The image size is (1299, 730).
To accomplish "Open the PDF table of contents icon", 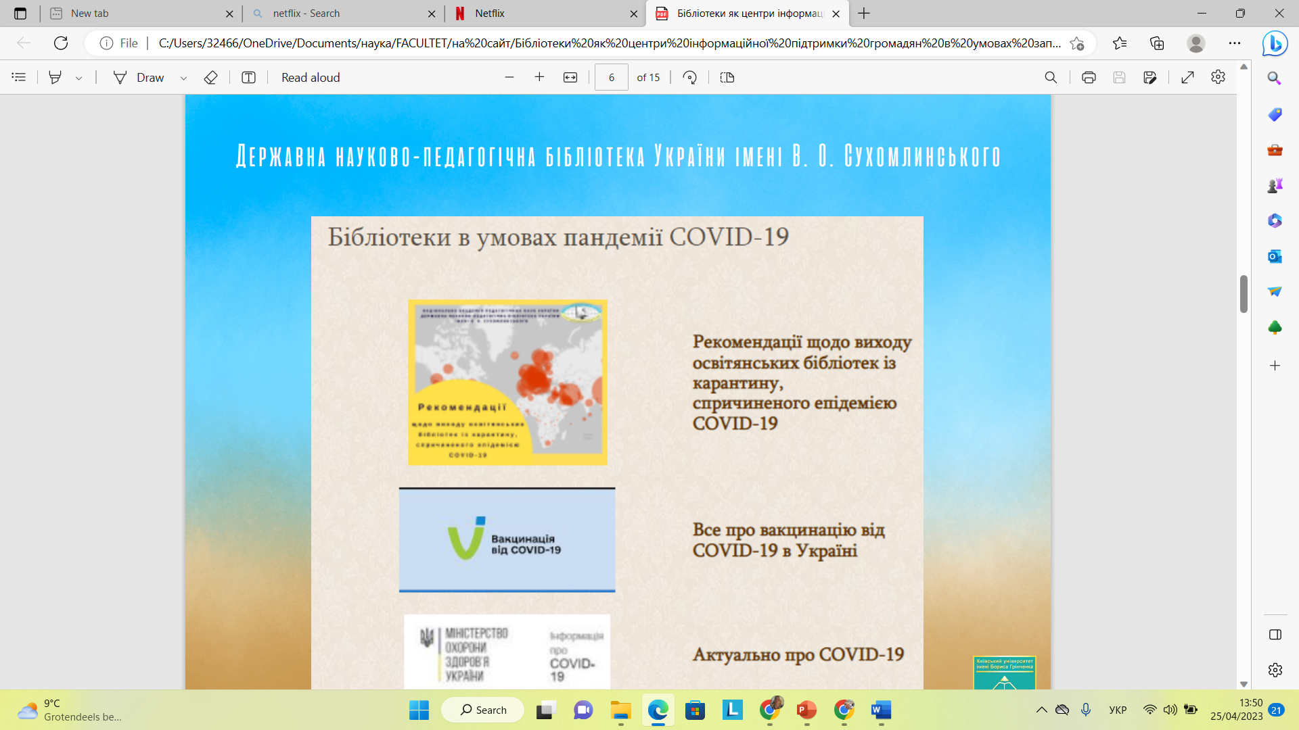I will (x=19, y=78).
